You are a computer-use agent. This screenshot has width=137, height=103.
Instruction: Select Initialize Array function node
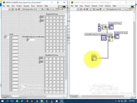104,27
